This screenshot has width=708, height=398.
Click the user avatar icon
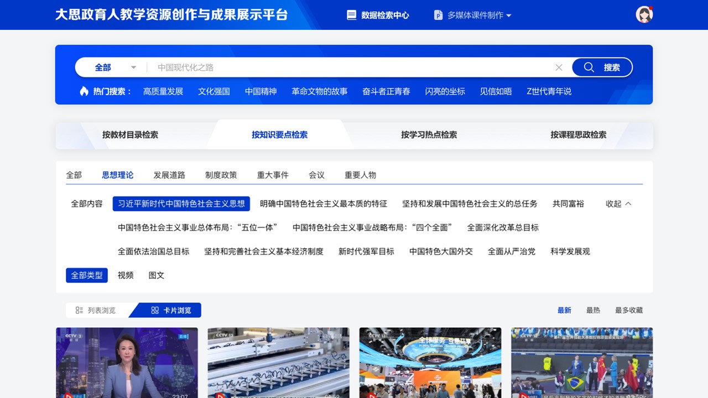(644, 15)
